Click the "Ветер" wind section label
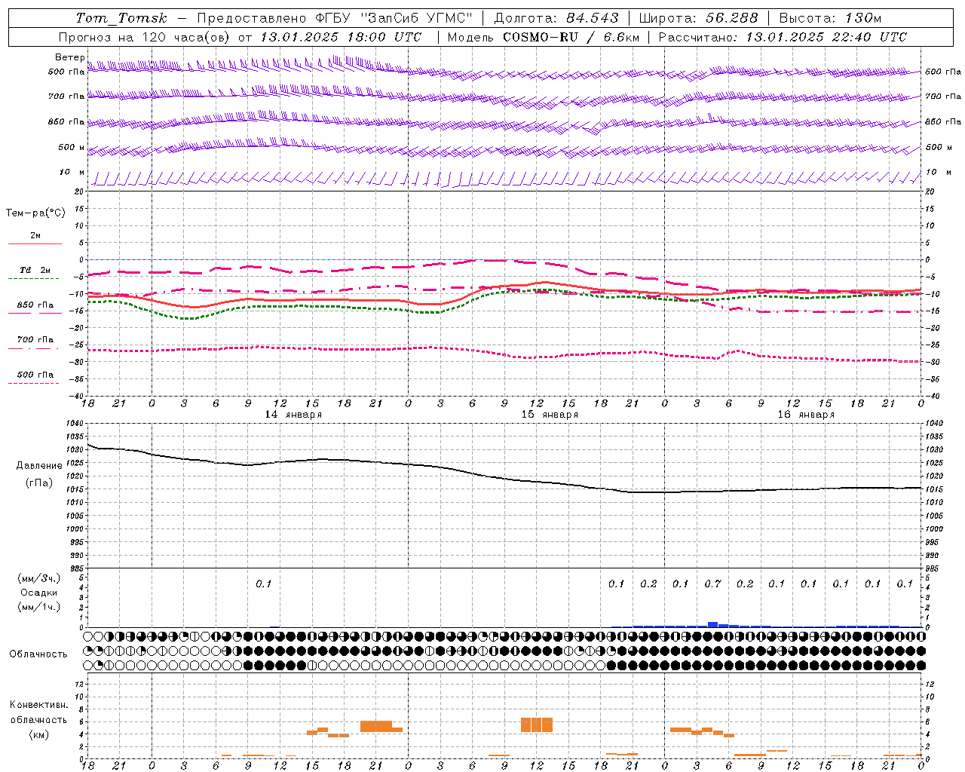 click(69, 57)
